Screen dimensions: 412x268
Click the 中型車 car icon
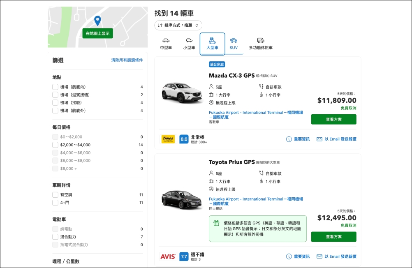(166, 40)
